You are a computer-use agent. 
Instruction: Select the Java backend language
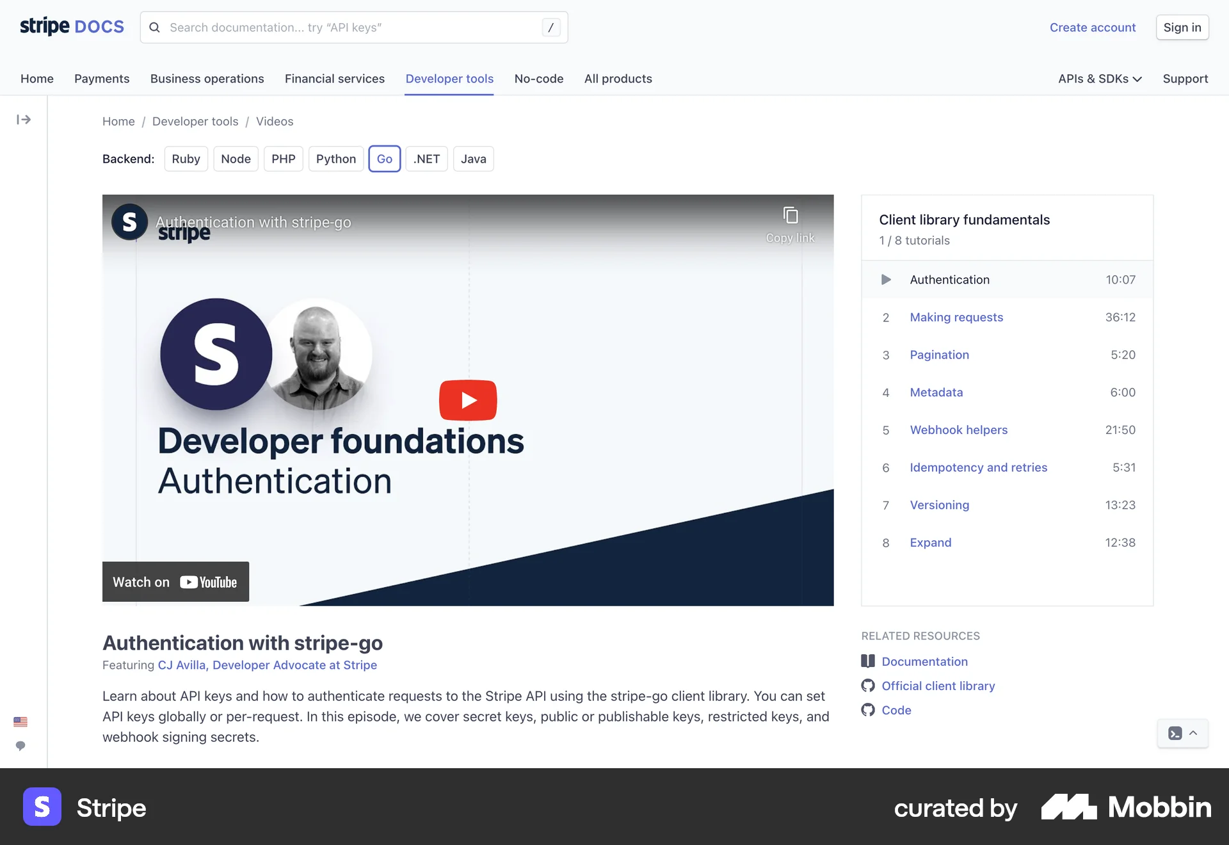pos(473,159)
